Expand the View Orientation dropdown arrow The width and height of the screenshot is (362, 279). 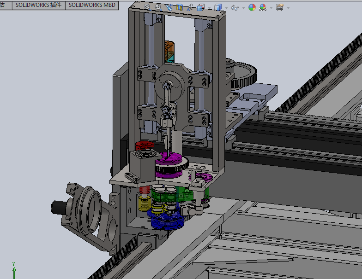pyautogui.click(x=210, y=8)
